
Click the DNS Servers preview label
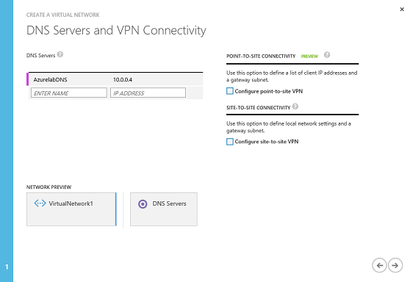click(170, 203)
